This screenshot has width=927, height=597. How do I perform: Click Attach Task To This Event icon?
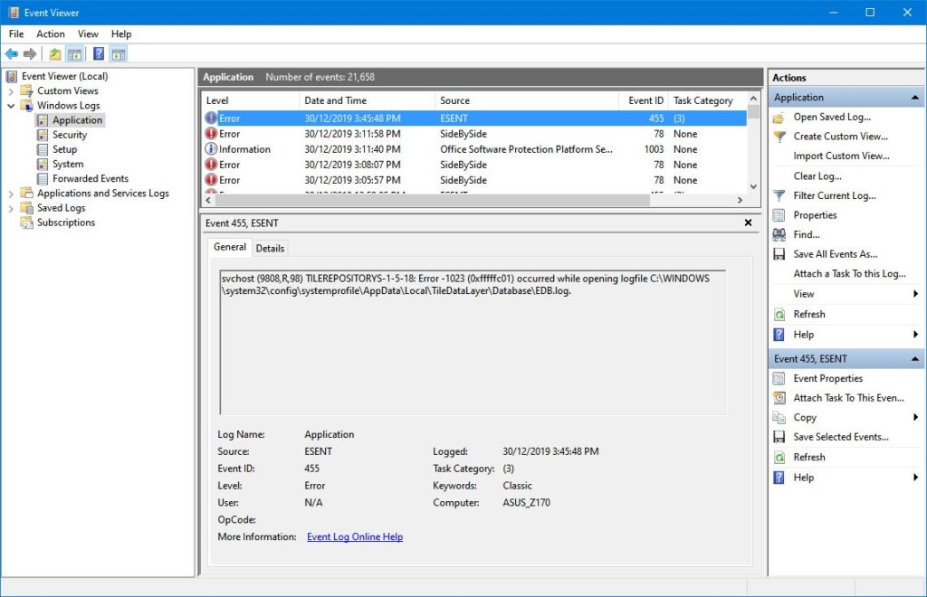pos(779,398)
